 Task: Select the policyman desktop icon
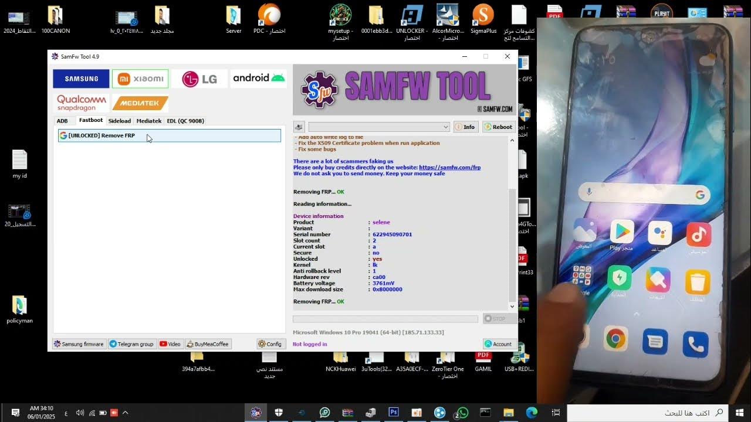pyautogui.click(x=19, y=309)
